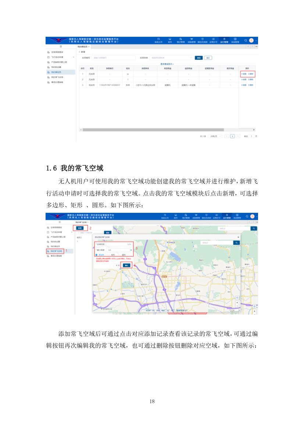Click 查看 link in operator table row 1
This screenshot has width=304, height=430.
coord(244,74)
